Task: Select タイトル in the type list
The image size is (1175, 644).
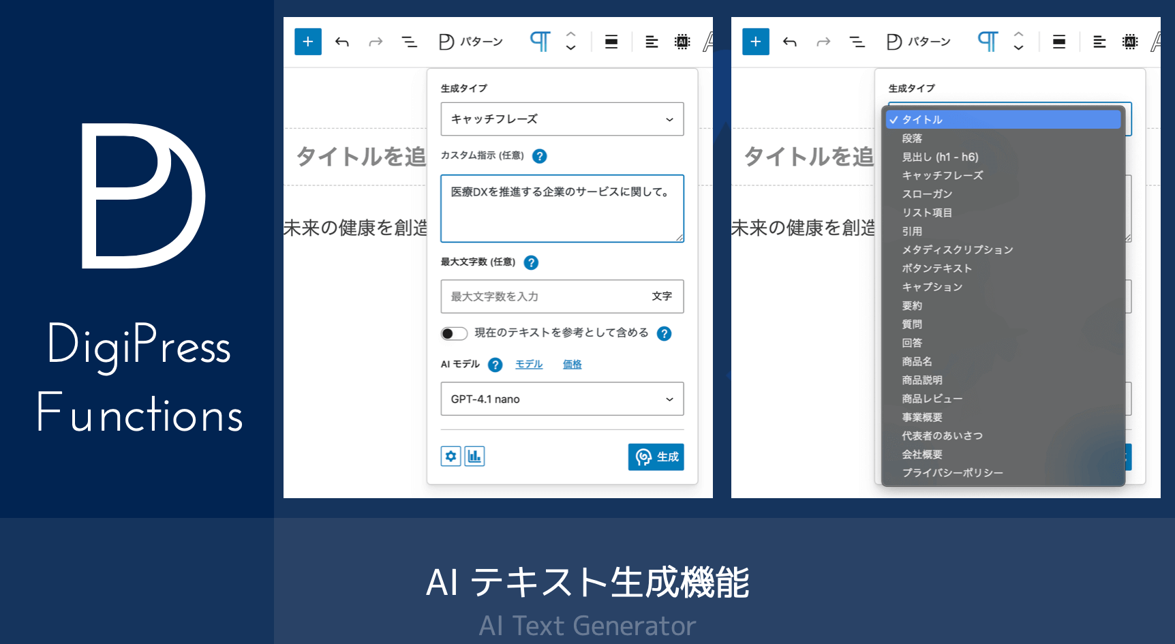Action: pos(1003,119)
